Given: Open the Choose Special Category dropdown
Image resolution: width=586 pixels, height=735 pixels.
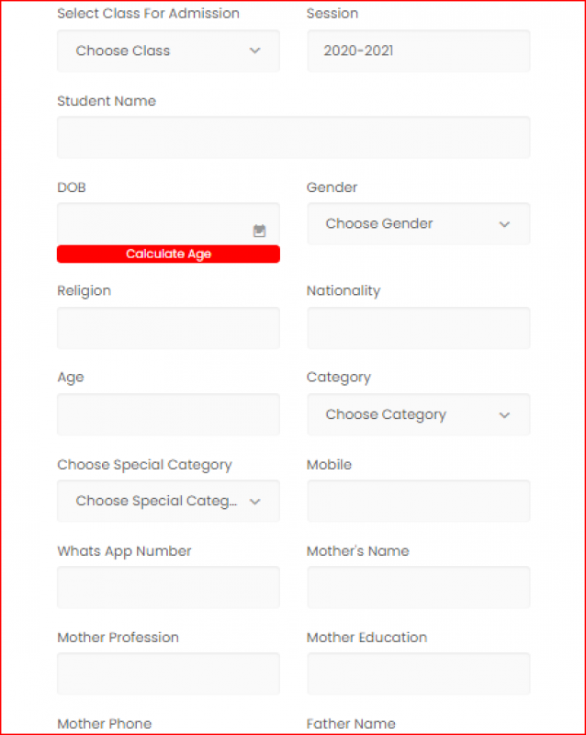Looking at the screenshot, I should (168, 501).
